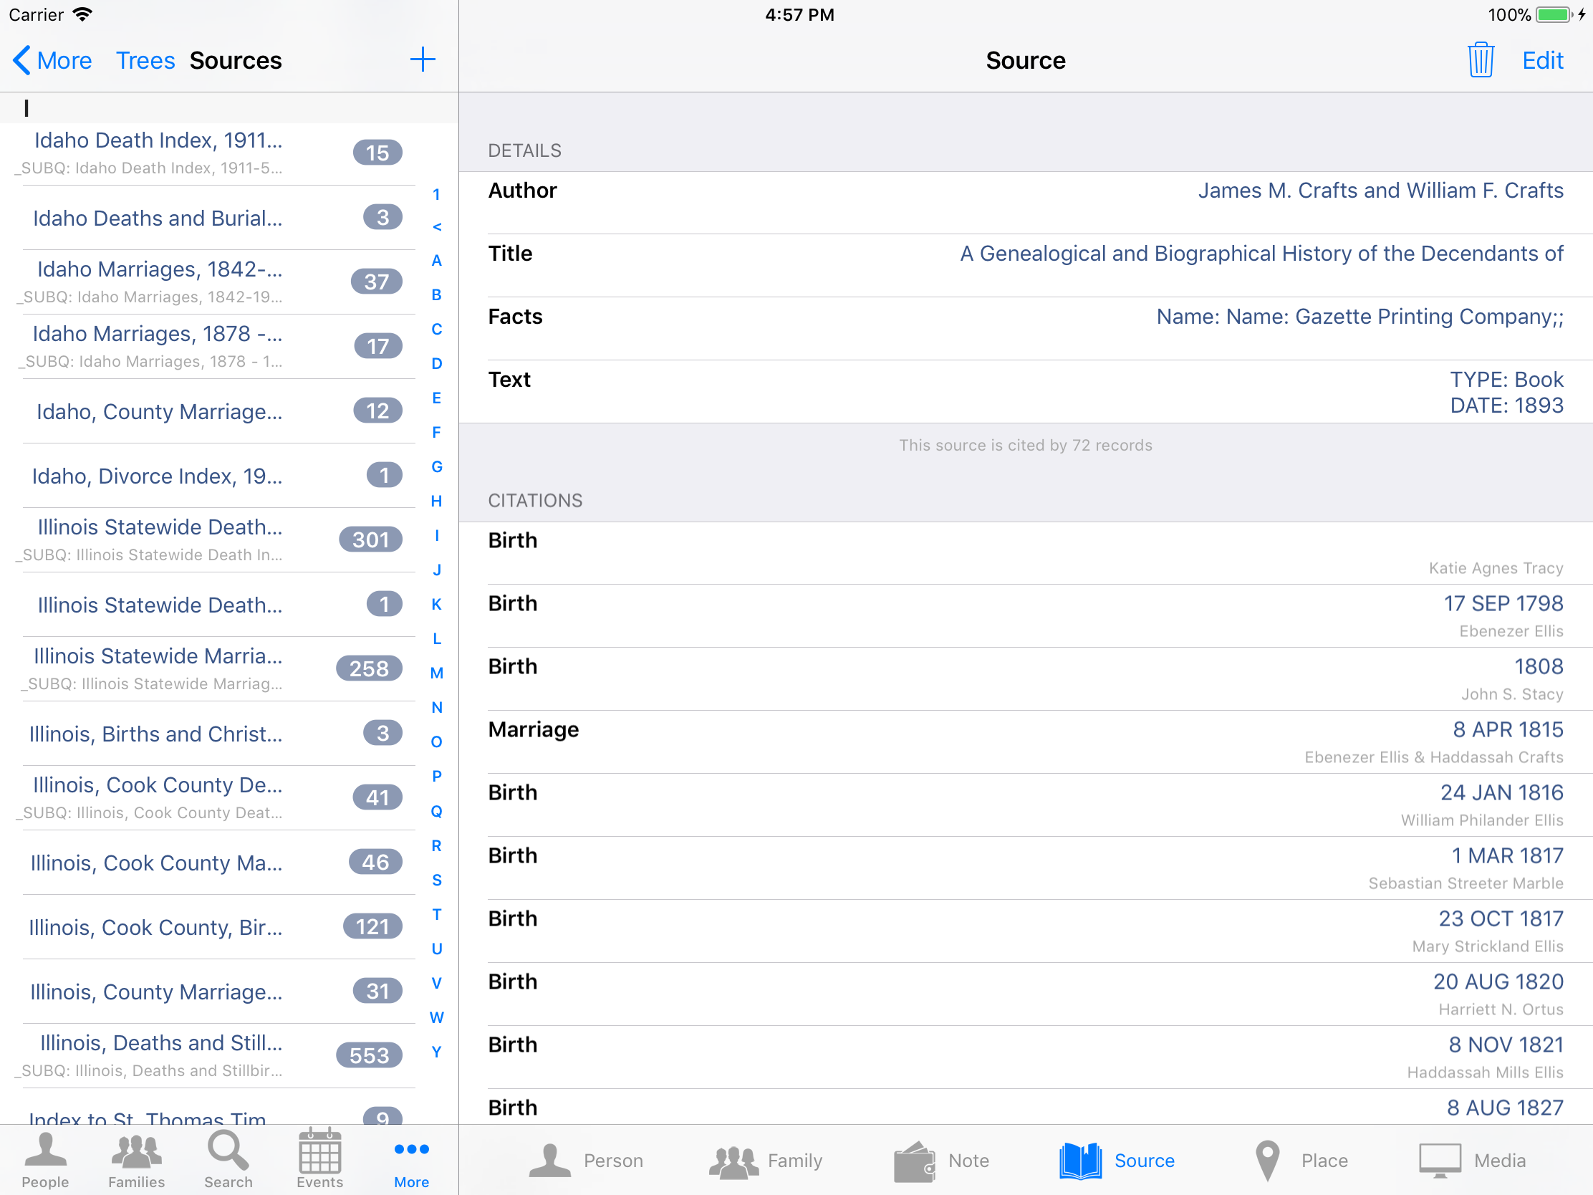Open the Families tab icon
The width and height of the screenshot is (1593, 1195).
point(136,1160)
